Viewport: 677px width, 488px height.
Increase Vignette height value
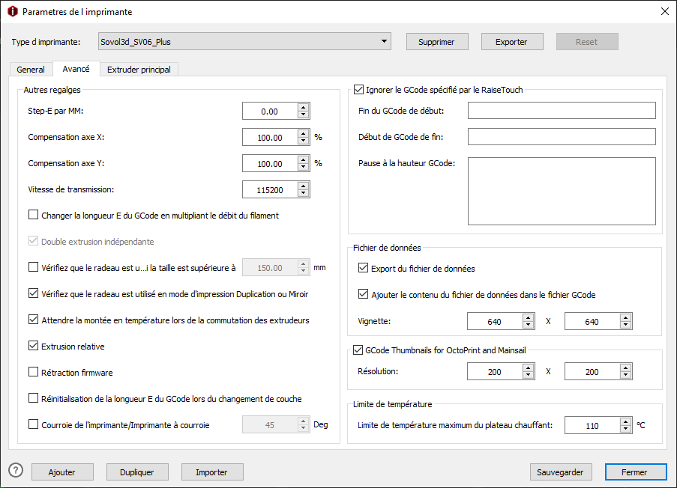625,317
